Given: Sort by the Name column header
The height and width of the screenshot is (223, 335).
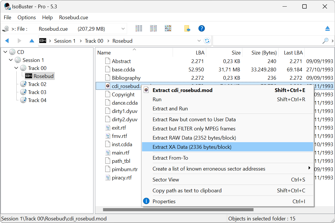Looking at the screenshot, I should 134,52.
